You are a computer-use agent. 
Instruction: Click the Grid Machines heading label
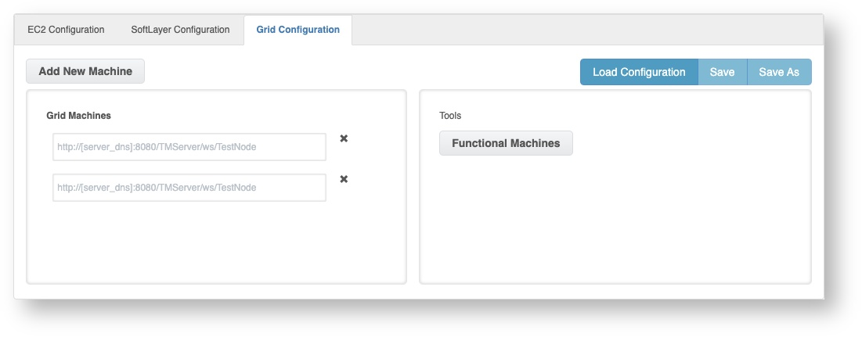(78, 116)
